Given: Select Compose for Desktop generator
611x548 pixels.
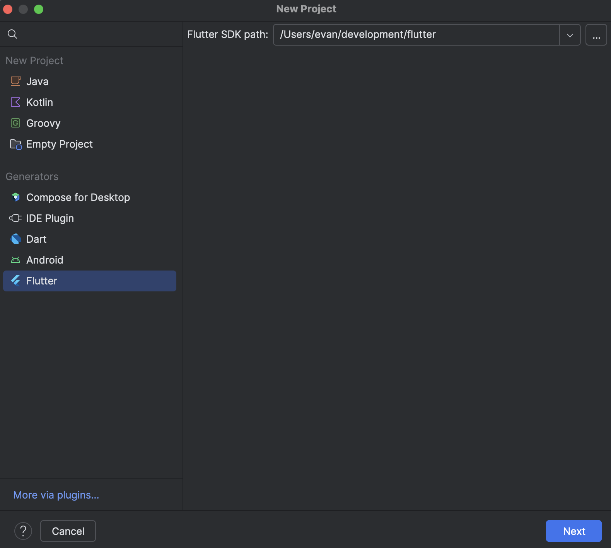Looking at the screenshot, I should click(90, 197).
